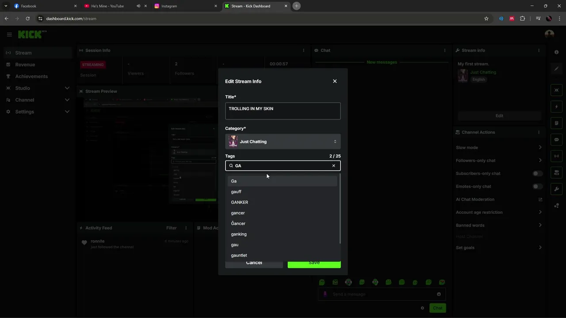The height and width of the screenshot is (318, 566).
Task: Select the 'Ga' tag suggestion
Action: coord(282,181)
